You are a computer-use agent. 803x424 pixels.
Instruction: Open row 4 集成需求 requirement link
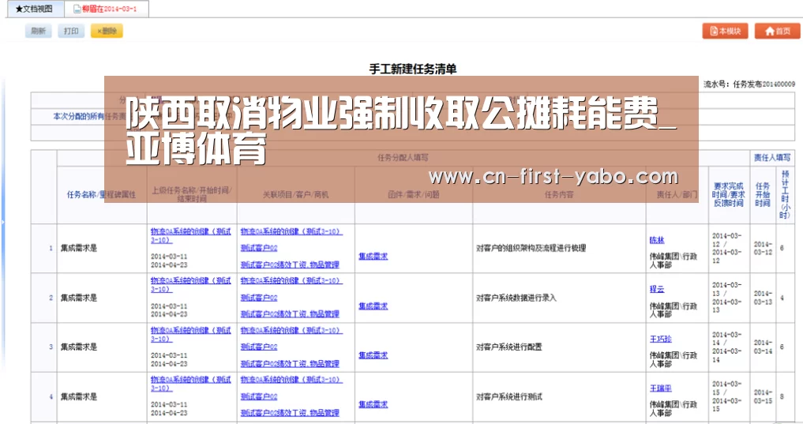coord(373,404)
